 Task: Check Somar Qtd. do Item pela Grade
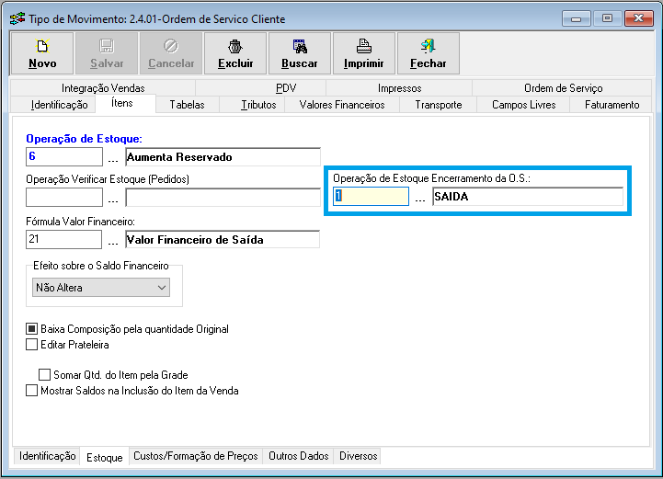(44, 375)
